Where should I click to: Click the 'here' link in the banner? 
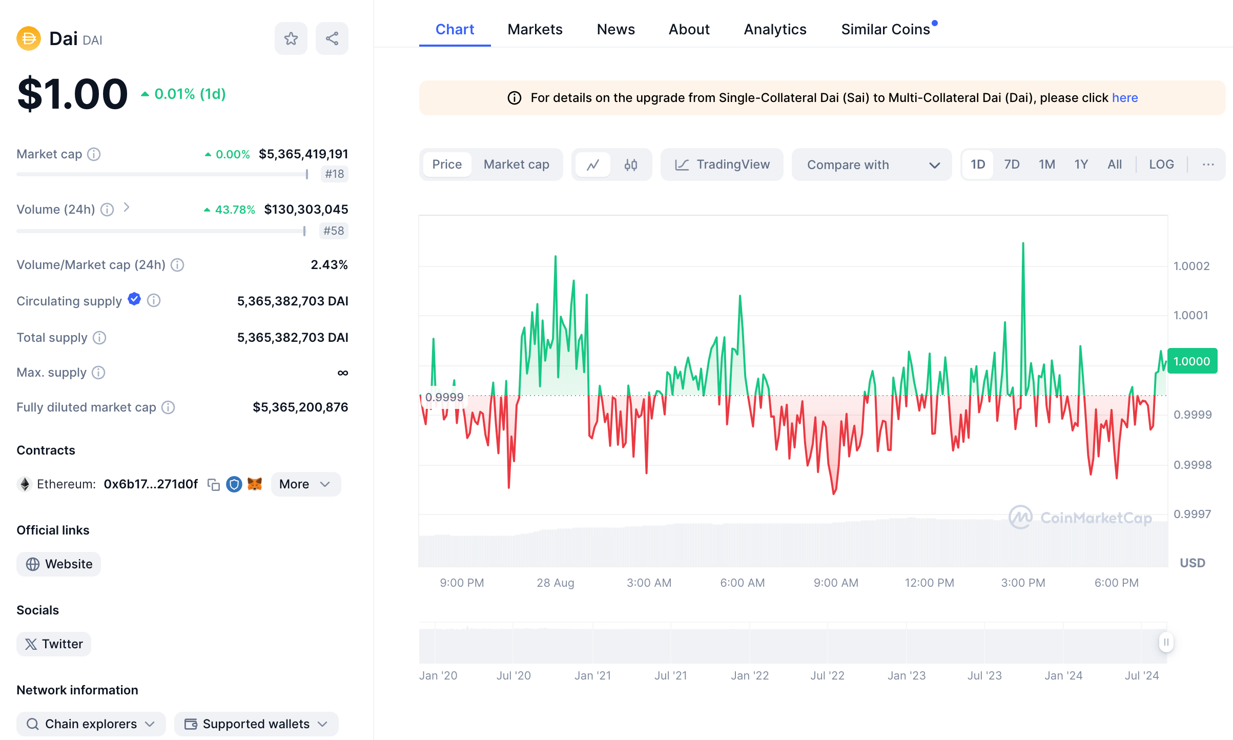pyautogui.click(x=1125, y=98)
